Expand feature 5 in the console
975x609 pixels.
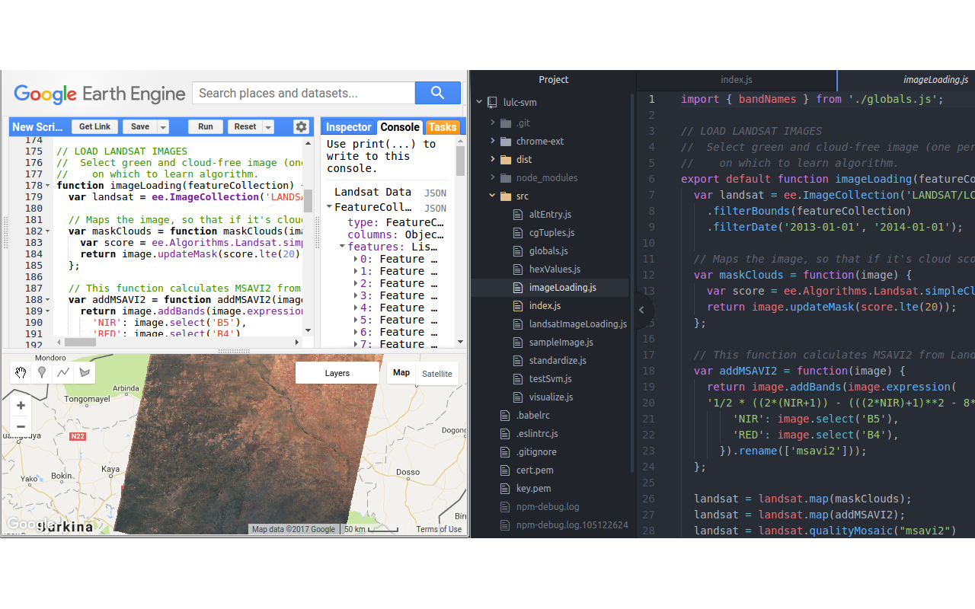click(356, 320)
